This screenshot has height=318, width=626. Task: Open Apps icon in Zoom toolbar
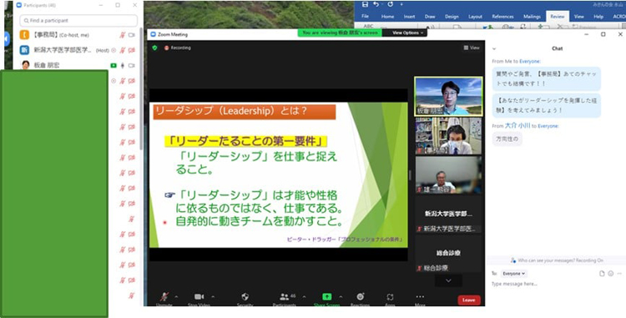point(390,296)
